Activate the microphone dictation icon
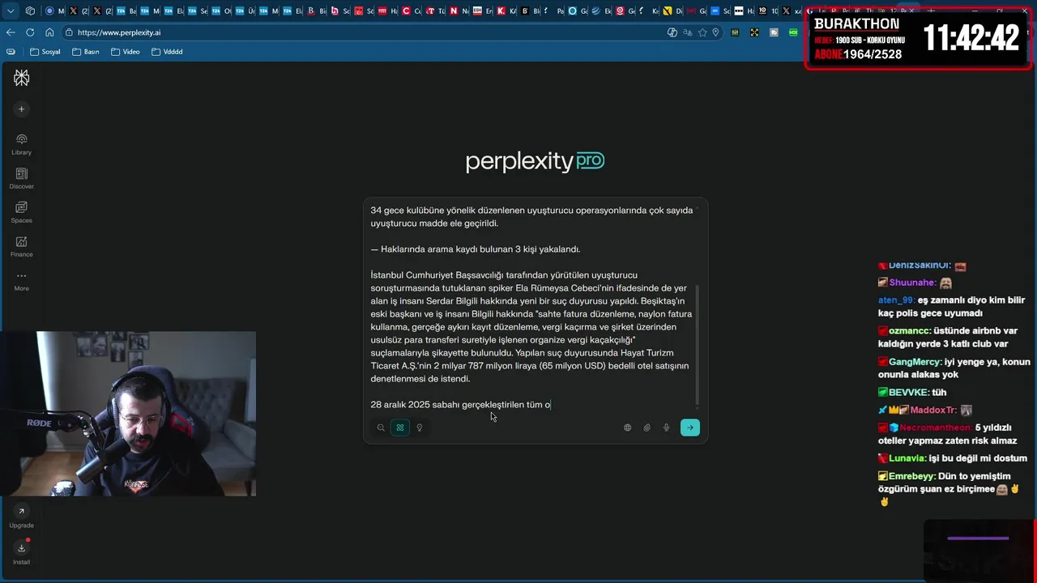1037x583 pixels. [667, 428]
